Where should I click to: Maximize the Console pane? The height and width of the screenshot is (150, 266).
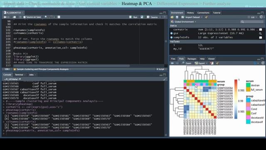coord(165,75)
